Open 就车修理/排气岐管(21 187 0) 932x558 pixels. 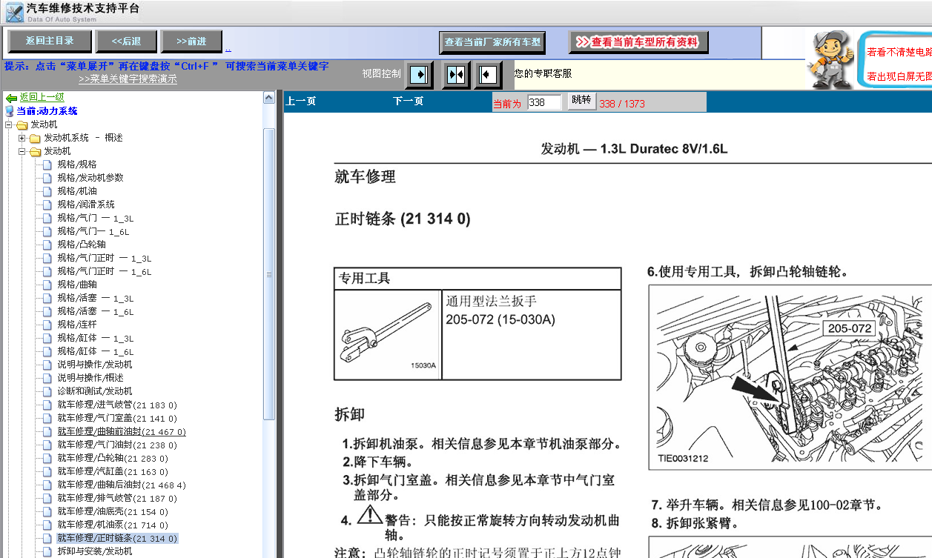(117, 498)
